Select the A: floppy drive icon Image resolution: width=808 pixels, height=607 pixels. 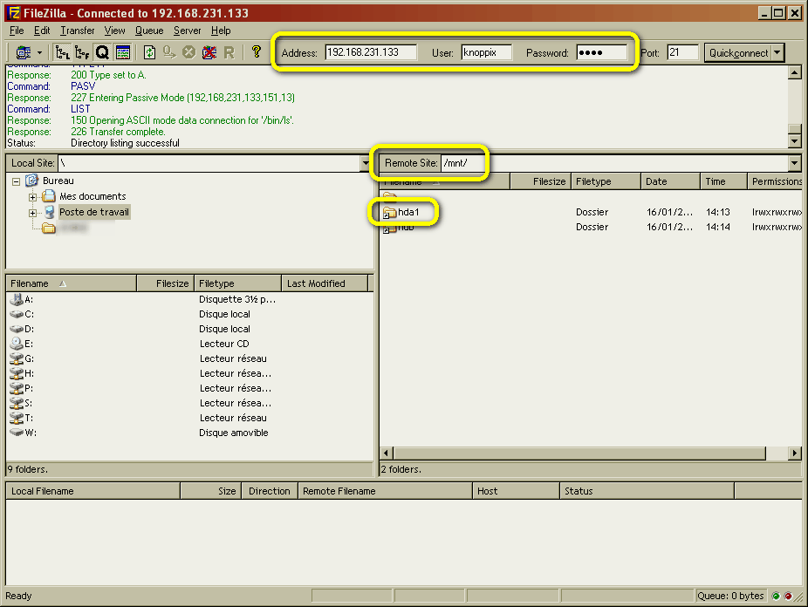(x=17, y=299)
